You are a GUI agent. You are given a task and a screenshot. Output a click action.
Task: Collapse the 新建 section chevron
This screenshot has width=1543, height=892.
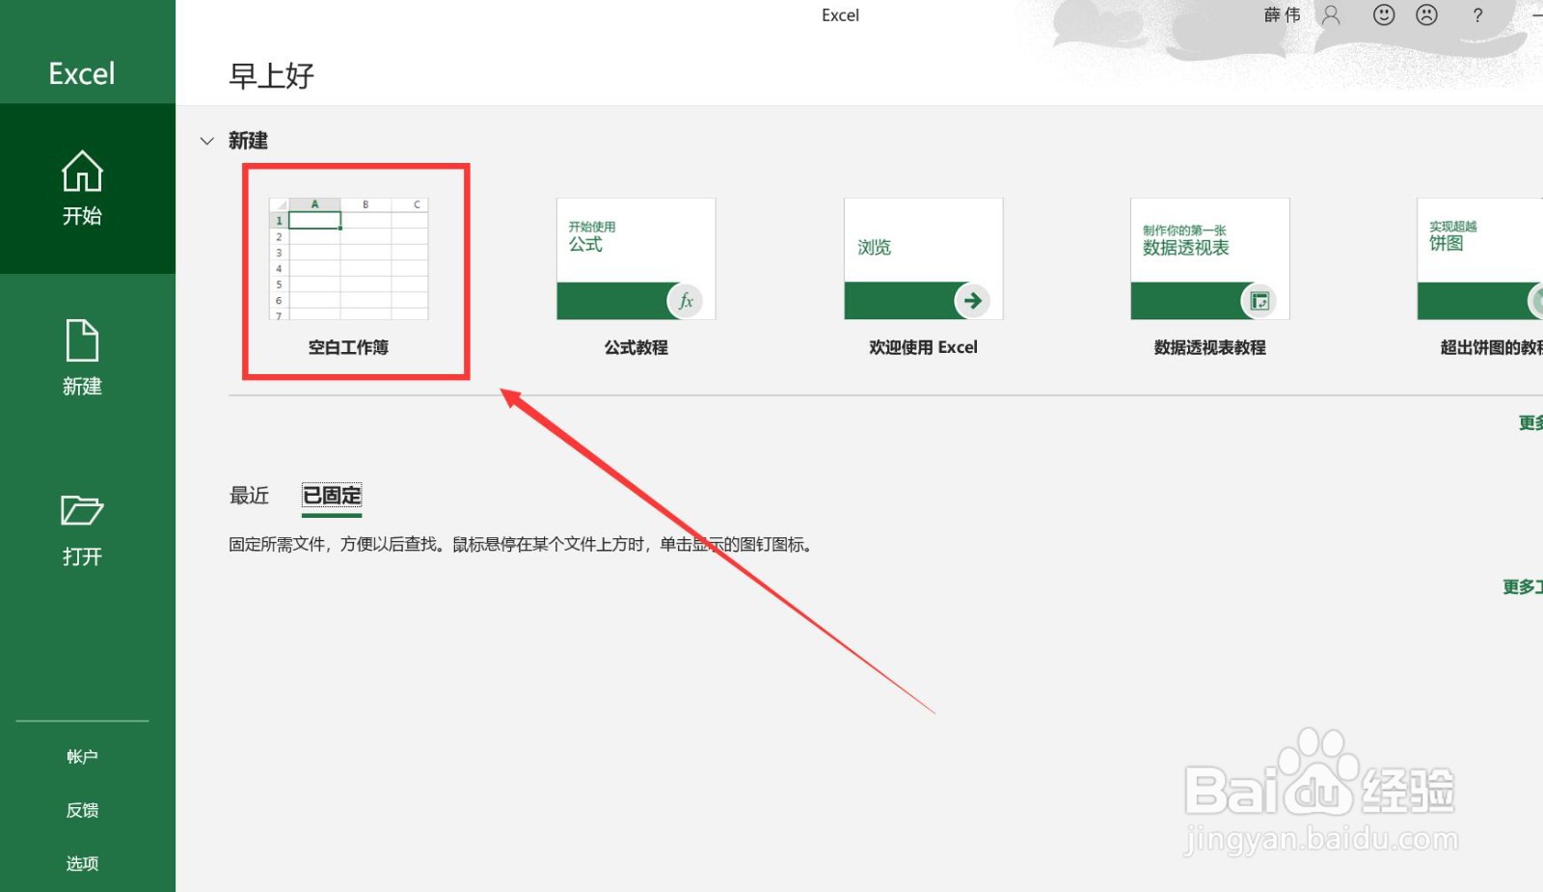206,141
